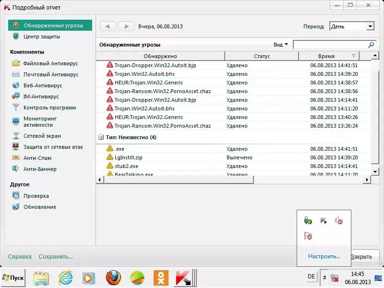384x288 pixels.
Task: Open the Пуск start button
Action: tap(13, 278)
